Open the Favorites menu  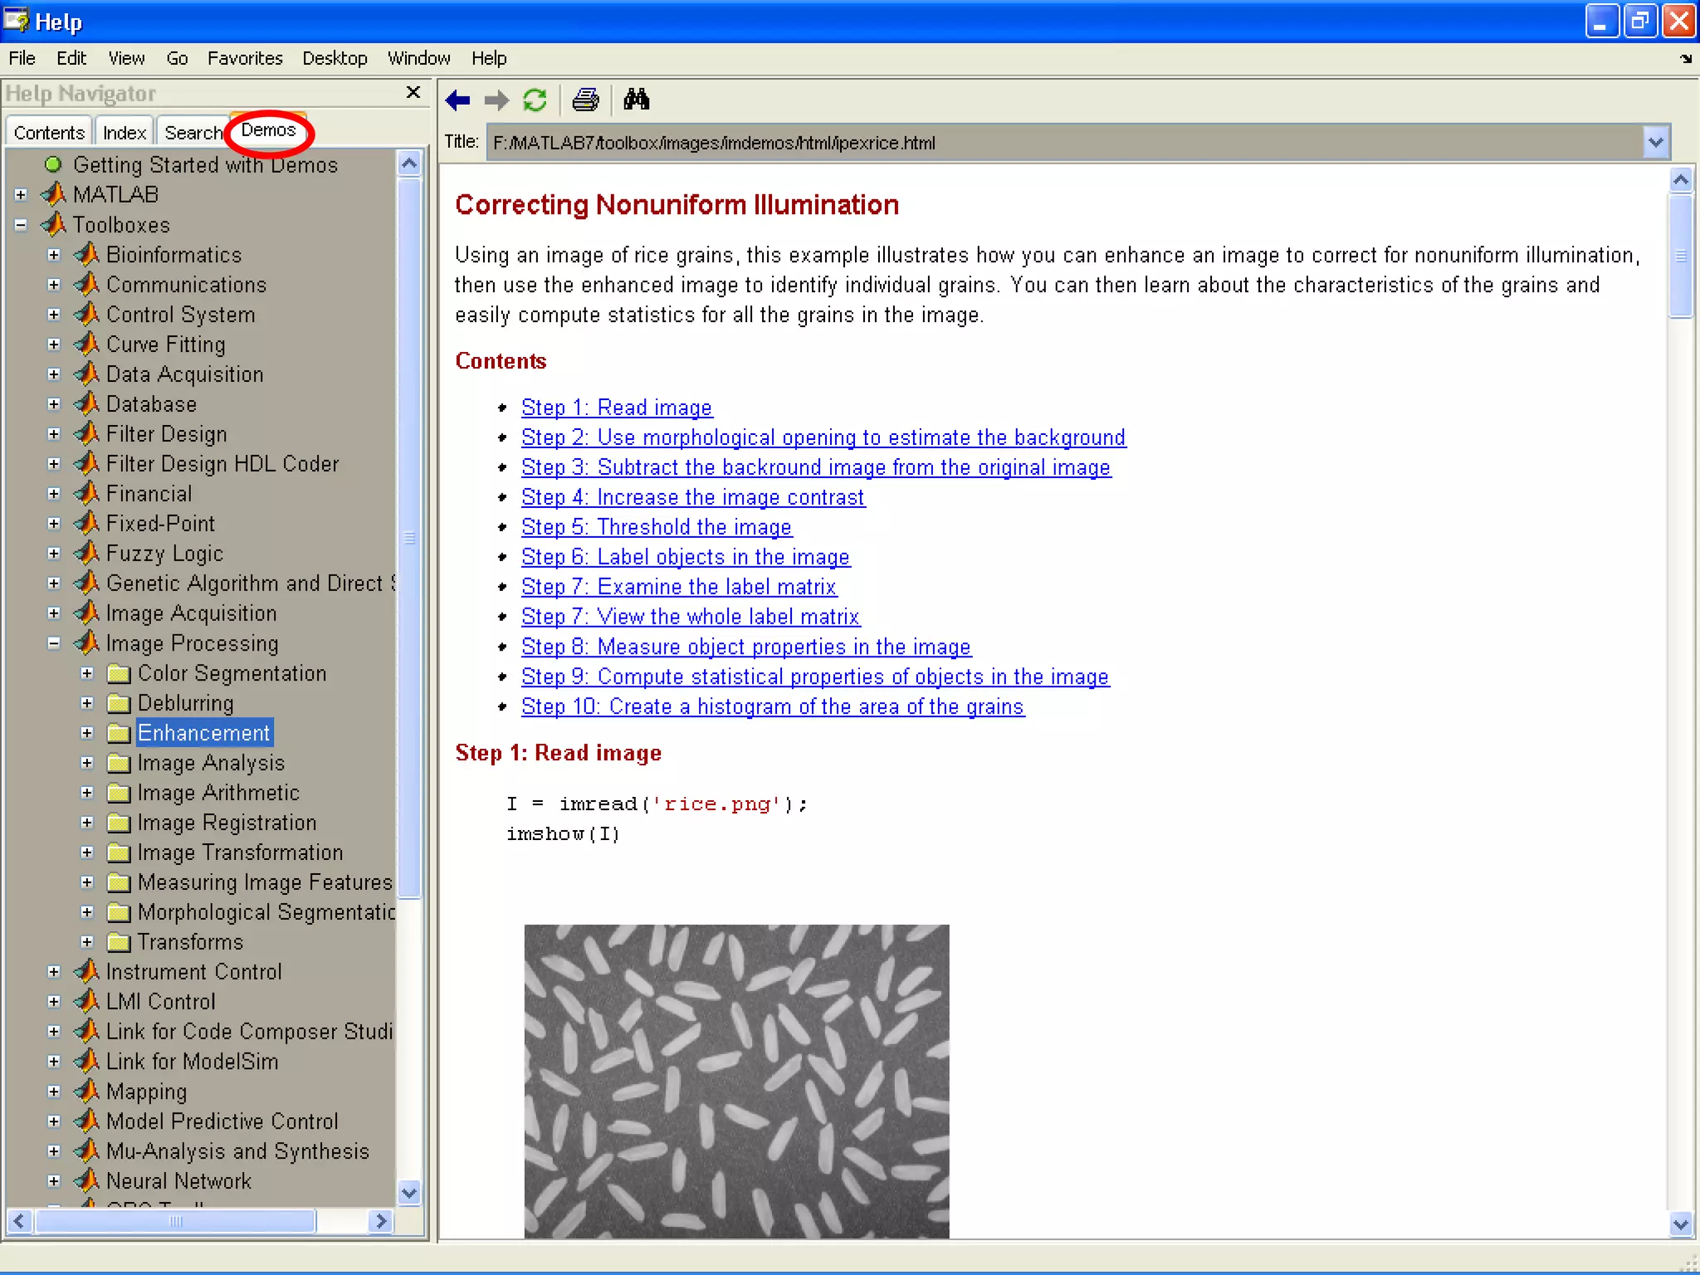(x=245, y=58)
